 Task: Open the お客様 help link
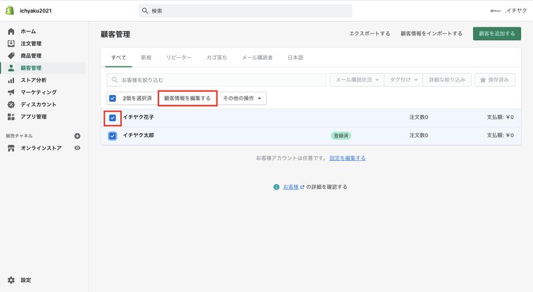(291, 187)
